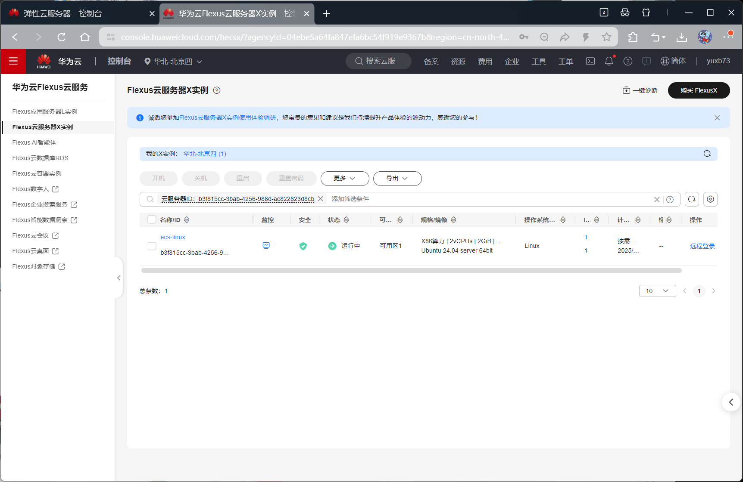Go to previous page arrow
The image size is (743, 482).
(684, 291)
